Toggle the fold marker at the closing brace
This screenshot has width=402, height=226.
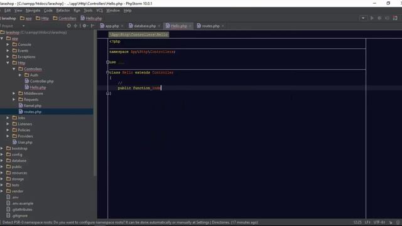click(108, 94)
